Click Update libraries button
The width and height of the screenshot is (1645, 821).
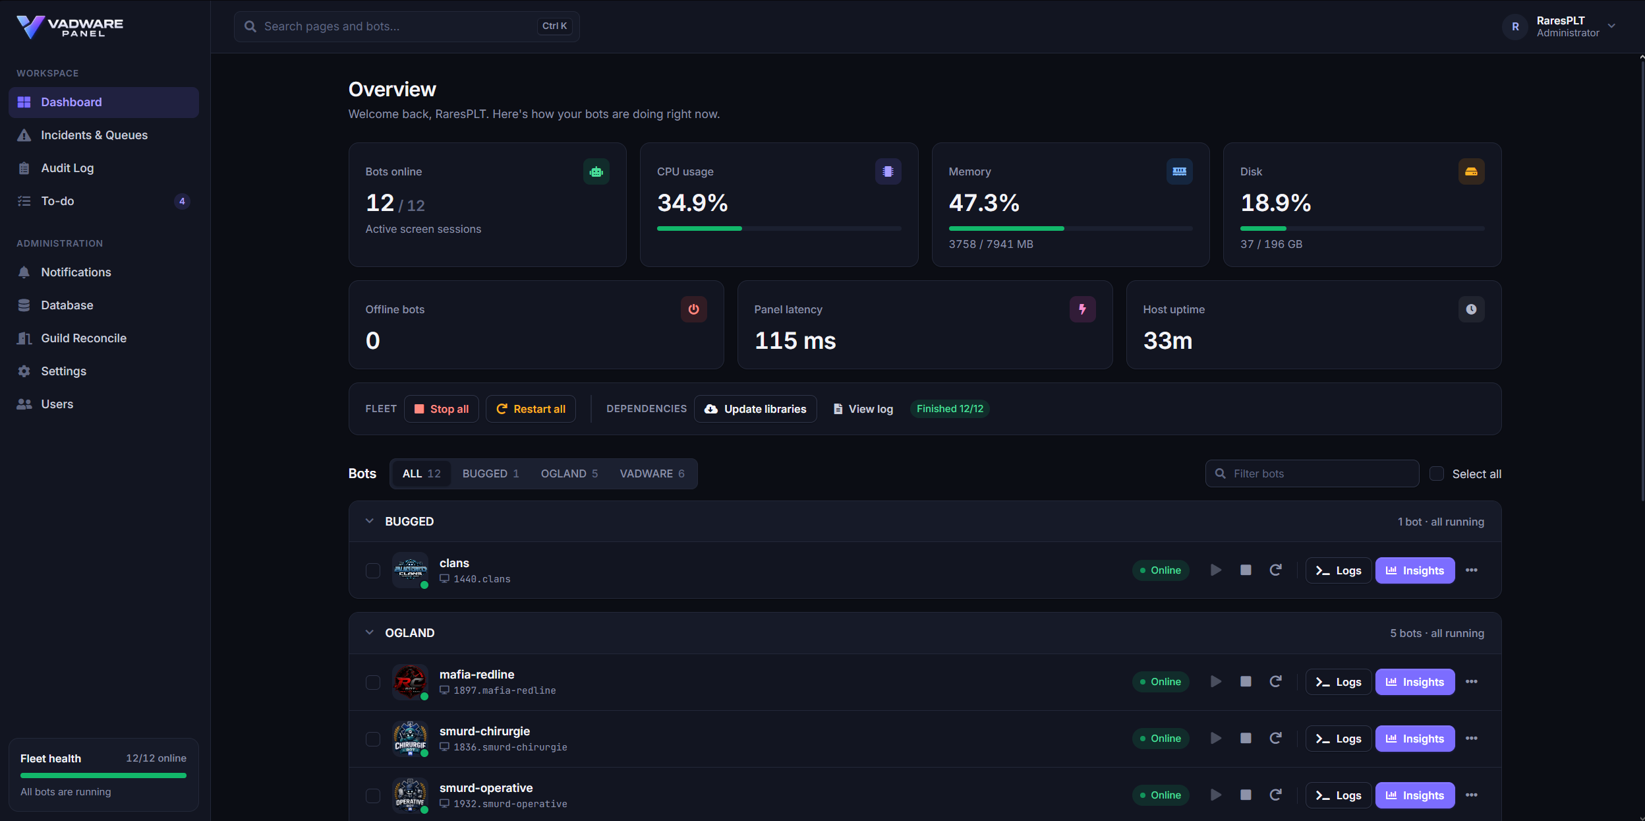pyautogui.click(x=755, y=409)
